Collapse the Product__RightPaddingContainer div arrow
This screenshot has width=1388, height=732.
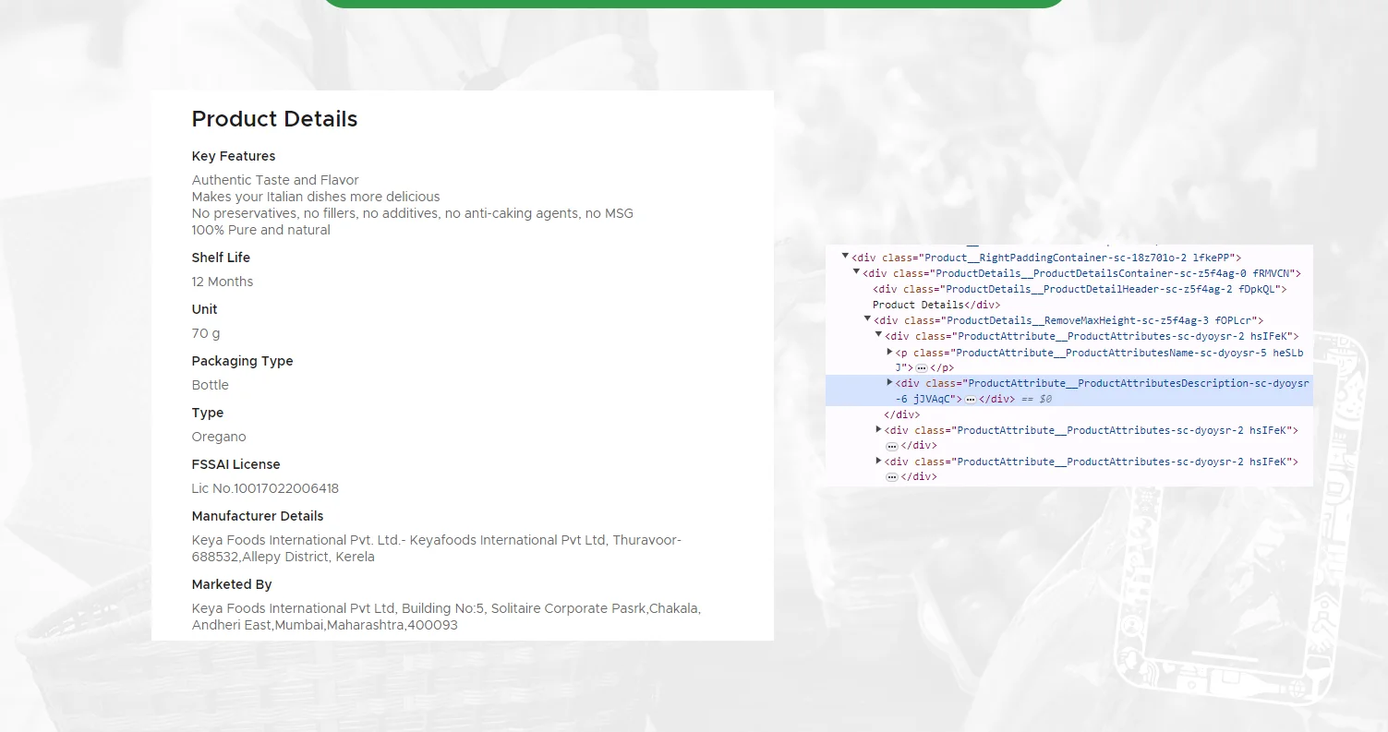[845, 257]
